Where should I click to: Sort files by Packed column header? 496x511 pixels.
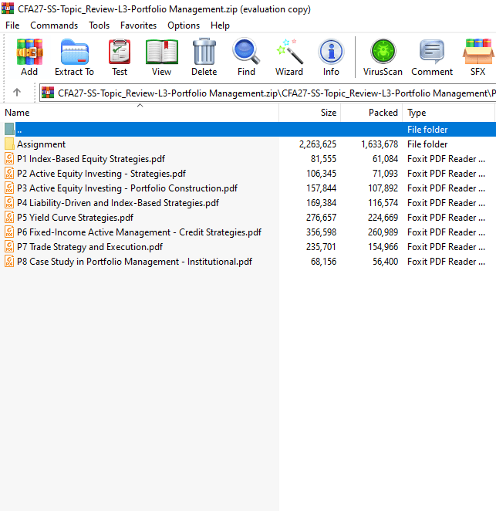pyautogui.click(x=372, y=113)
